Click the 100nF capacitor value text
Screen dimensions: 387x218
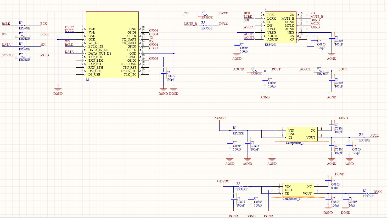tap(258, 205)
